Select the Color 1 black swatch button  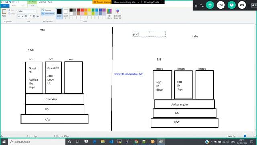point(59,14)
